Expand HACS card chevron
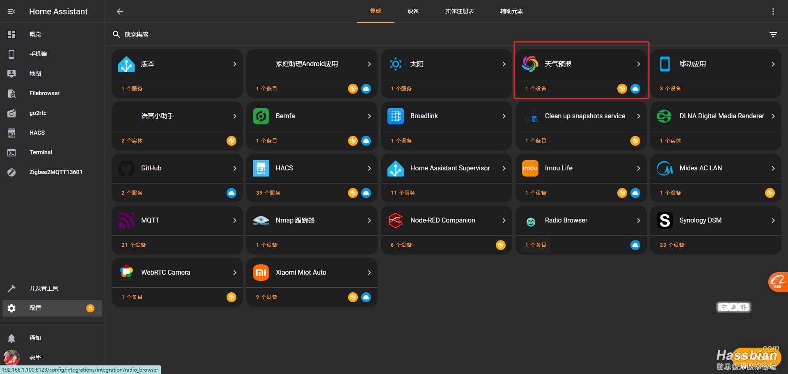Screen dimensions: 788x374 369,168
